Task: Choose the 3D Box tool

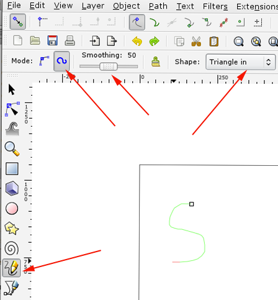Action: tap(12, 188)
